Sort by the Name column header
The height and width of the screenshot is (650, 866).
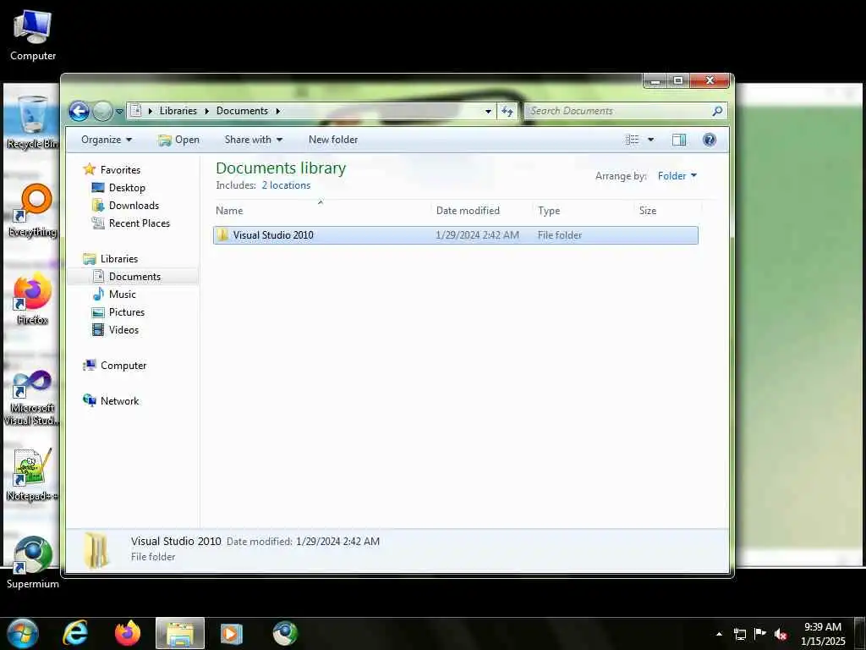tap(322, 211)
